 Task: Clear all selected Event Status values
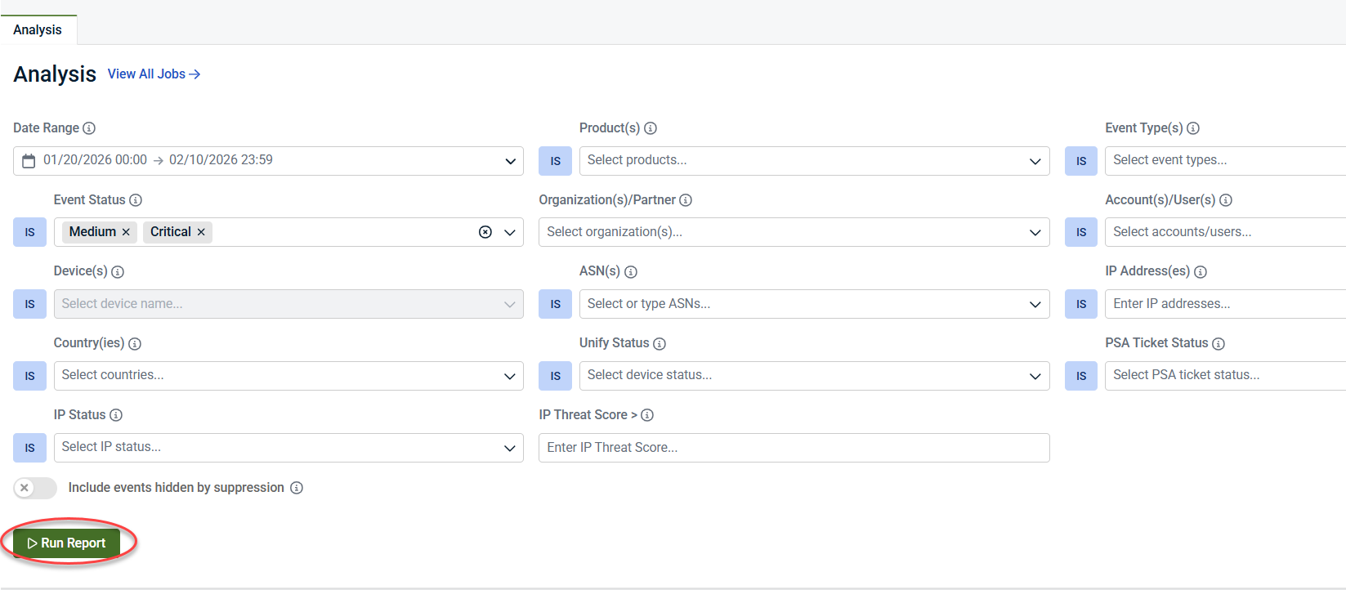pyautogui.click(x=485, y=232)
